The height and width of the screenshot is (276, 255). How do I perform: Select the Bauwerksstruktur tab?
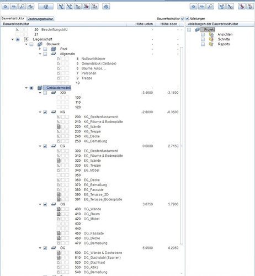point(13,18)
